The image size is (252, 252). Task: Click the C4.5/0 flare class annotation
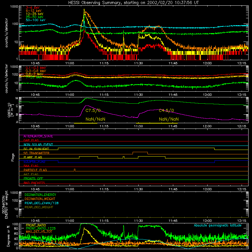tap(166, 111)
